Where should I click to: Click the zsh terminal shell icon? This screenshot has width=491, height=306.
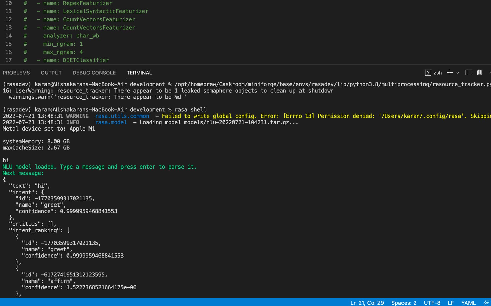[428, 73]
